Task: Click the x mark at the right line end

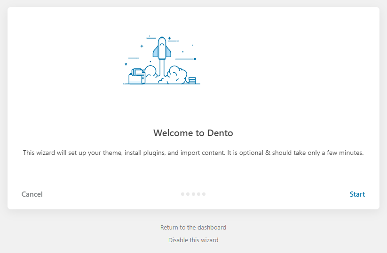Action: coord(195,59)
